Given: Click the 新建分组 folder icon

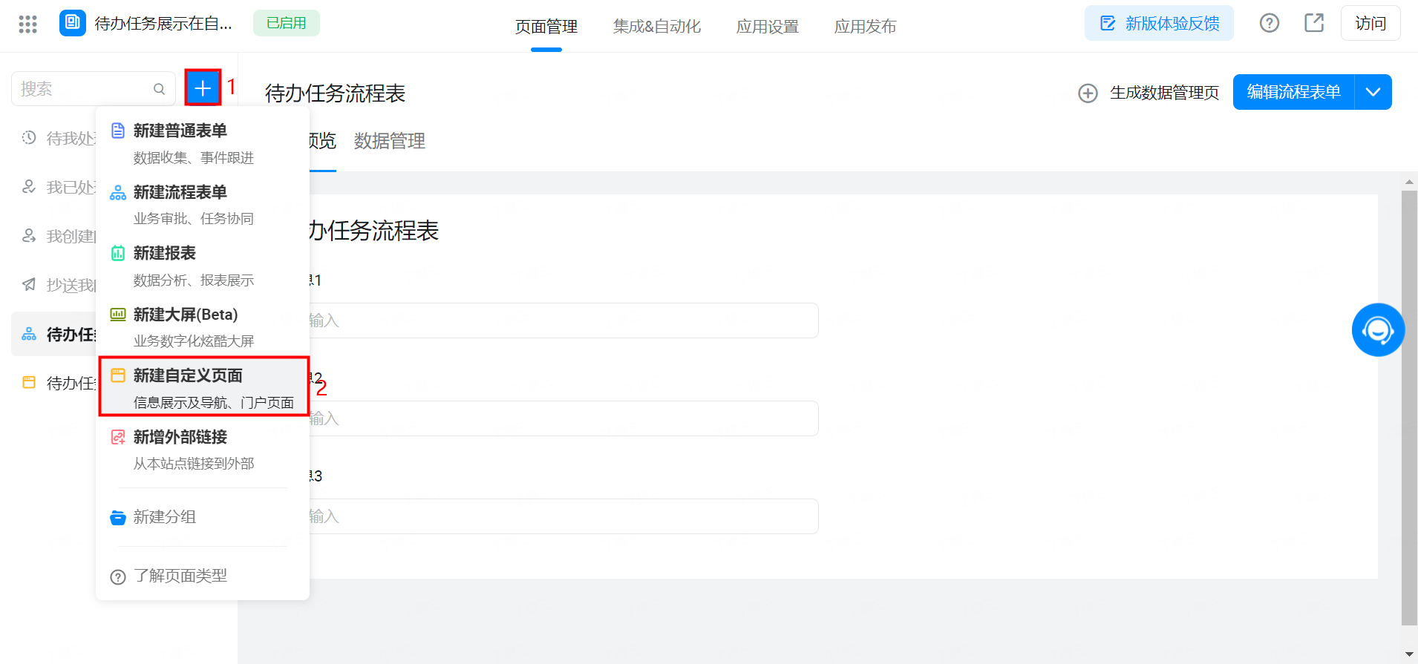Looking at the screenshot, I should [x=118, y=517].
